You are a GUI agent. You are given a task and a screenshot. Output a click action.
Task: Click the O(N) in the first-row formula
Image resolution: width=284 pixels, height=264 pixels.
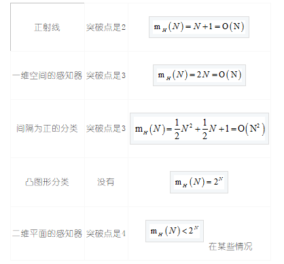coord(233,26)
